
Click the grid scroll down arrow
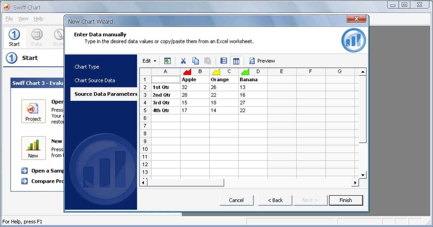(363, 175)
